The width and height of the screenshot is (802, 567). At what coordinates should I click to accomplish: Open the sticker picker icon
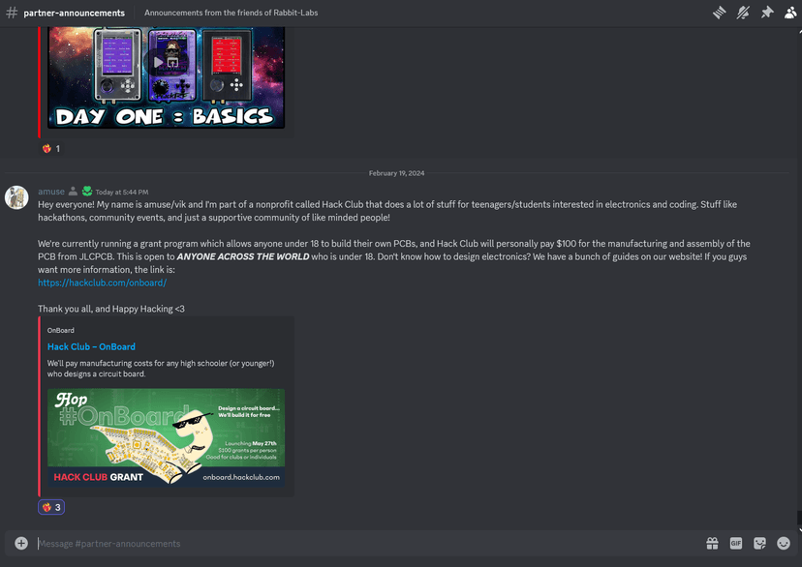tap(759, 543)
